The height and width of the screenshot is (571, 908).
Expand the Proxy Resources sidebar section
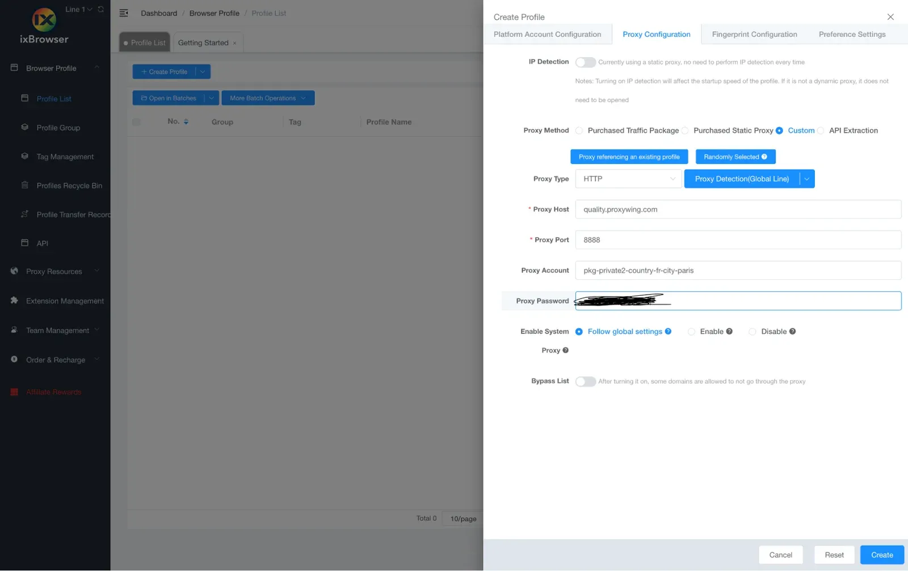coord(96,271)
